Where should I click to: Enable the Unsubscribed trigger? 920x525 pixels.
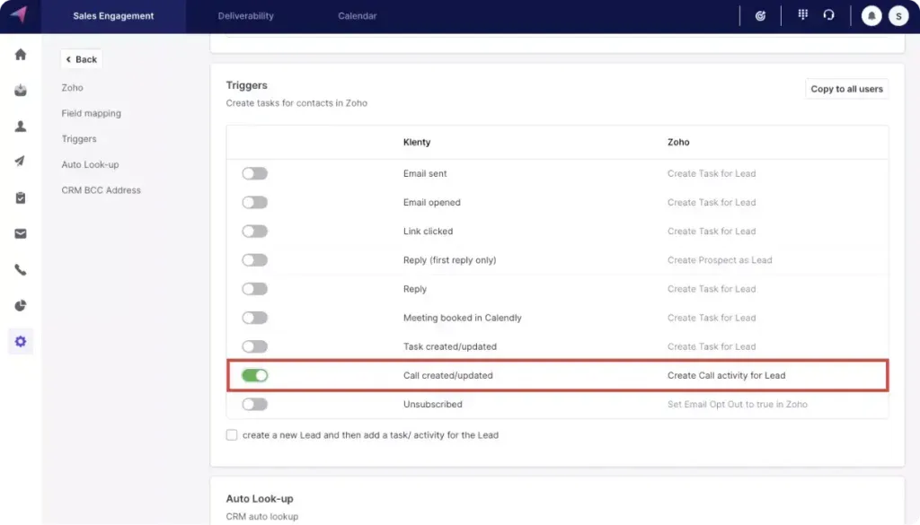click(x=254, y=404)
